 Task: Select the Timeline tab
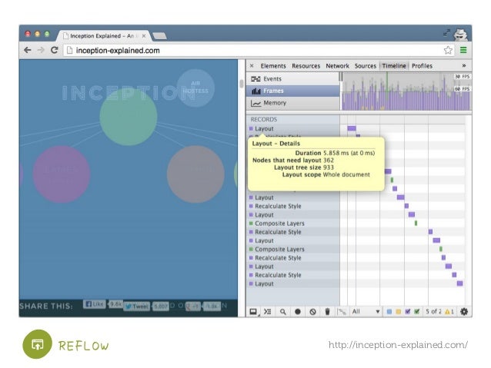pos(394,66)
